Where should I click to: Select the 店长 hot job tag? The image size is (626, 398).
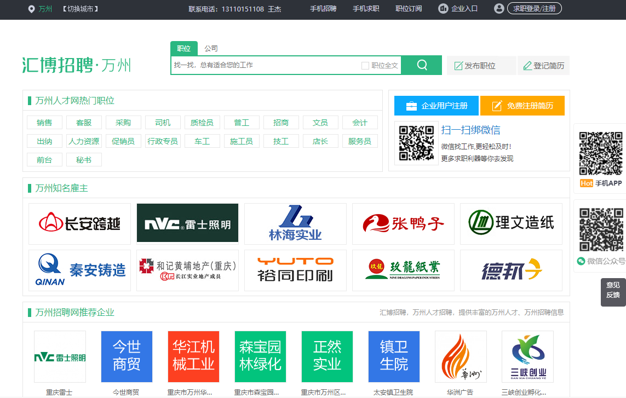coord(320,141)
